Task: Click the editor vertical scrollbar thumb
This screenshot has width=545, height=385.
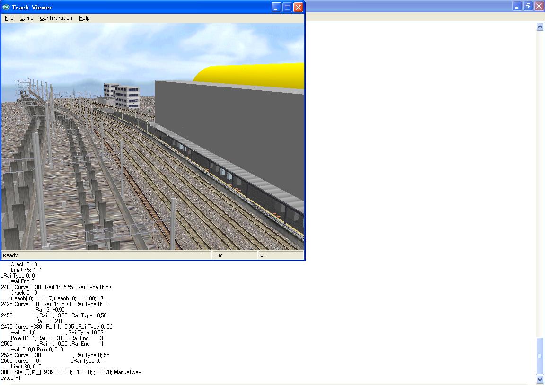Action: (540, 356)
